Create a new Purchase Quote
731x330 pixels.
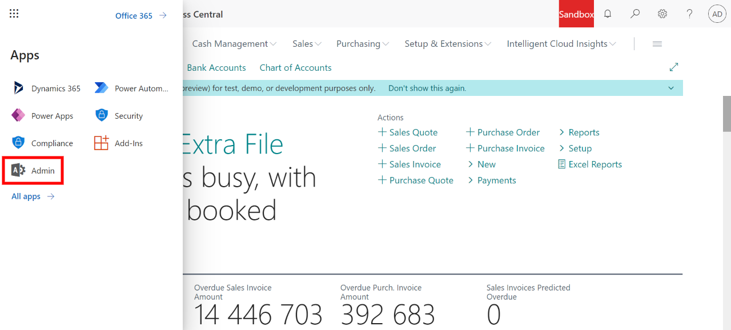416,180
